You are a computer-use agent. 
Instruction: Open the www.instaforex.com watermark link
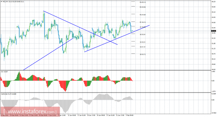30,111
